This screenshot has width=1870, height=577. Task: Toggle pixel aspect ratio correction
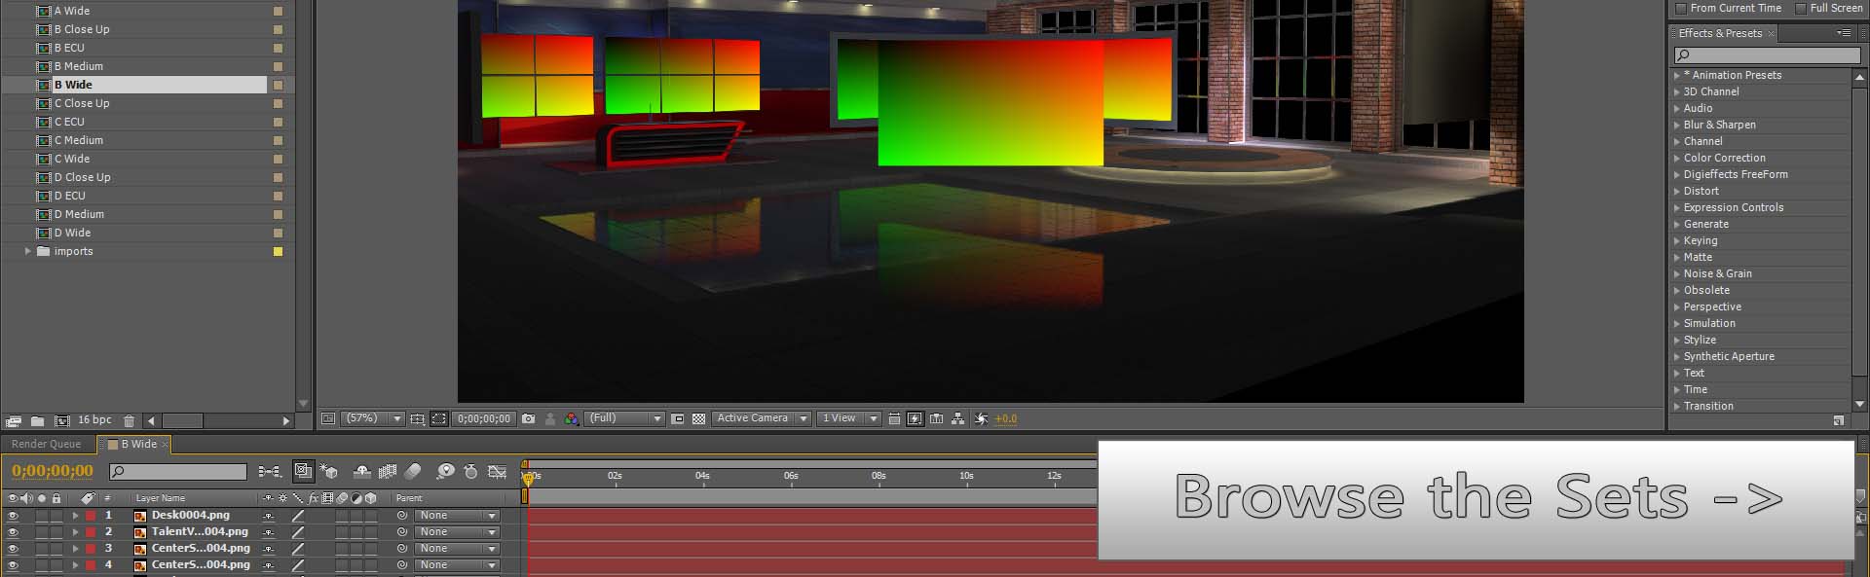click(x=894, y=419)
